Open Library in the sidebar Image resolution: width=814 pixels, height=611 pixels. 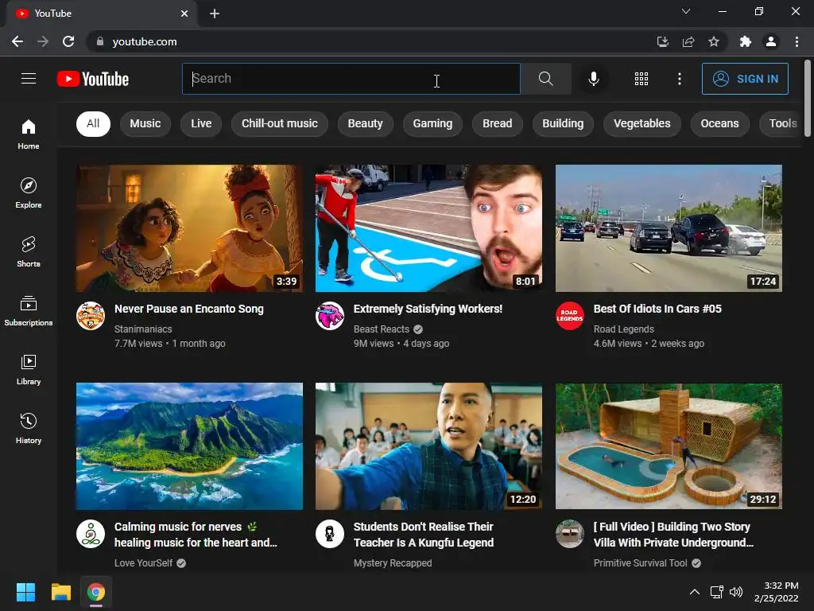click(x=29, y=369)
